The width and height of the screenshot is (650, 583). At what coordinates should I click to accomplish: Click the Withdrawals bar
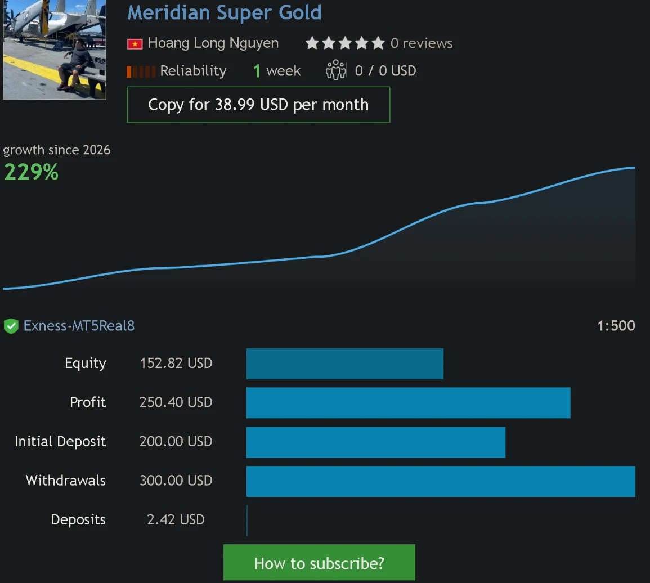tap(441, 481)
